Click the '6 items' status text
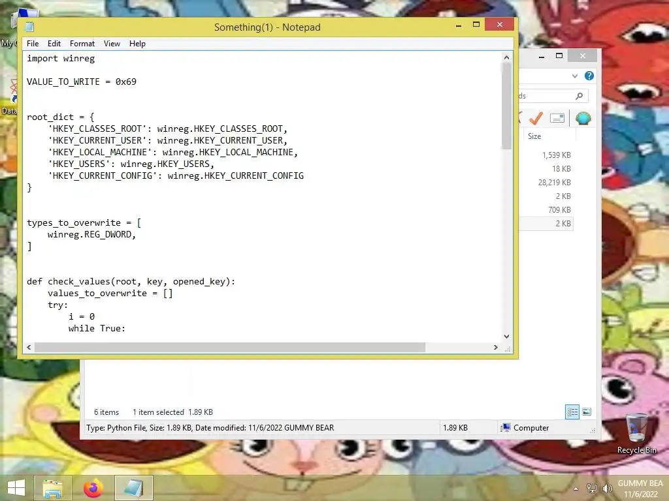The width and height of the screenshot is (669, 501). tap(106, 412)
